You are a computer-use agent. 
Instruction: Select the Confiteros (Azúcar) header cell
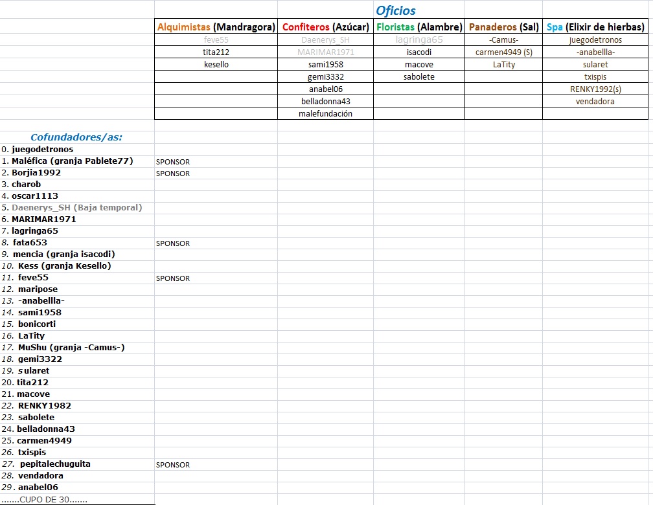[325, 27]
